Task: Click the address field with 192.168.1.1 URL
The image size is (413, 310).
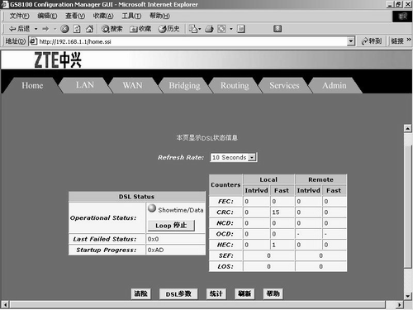Action: pos(192,41)
